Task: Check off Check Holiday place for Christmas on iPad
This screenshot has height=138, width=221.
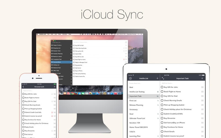Action: (162, 109)
